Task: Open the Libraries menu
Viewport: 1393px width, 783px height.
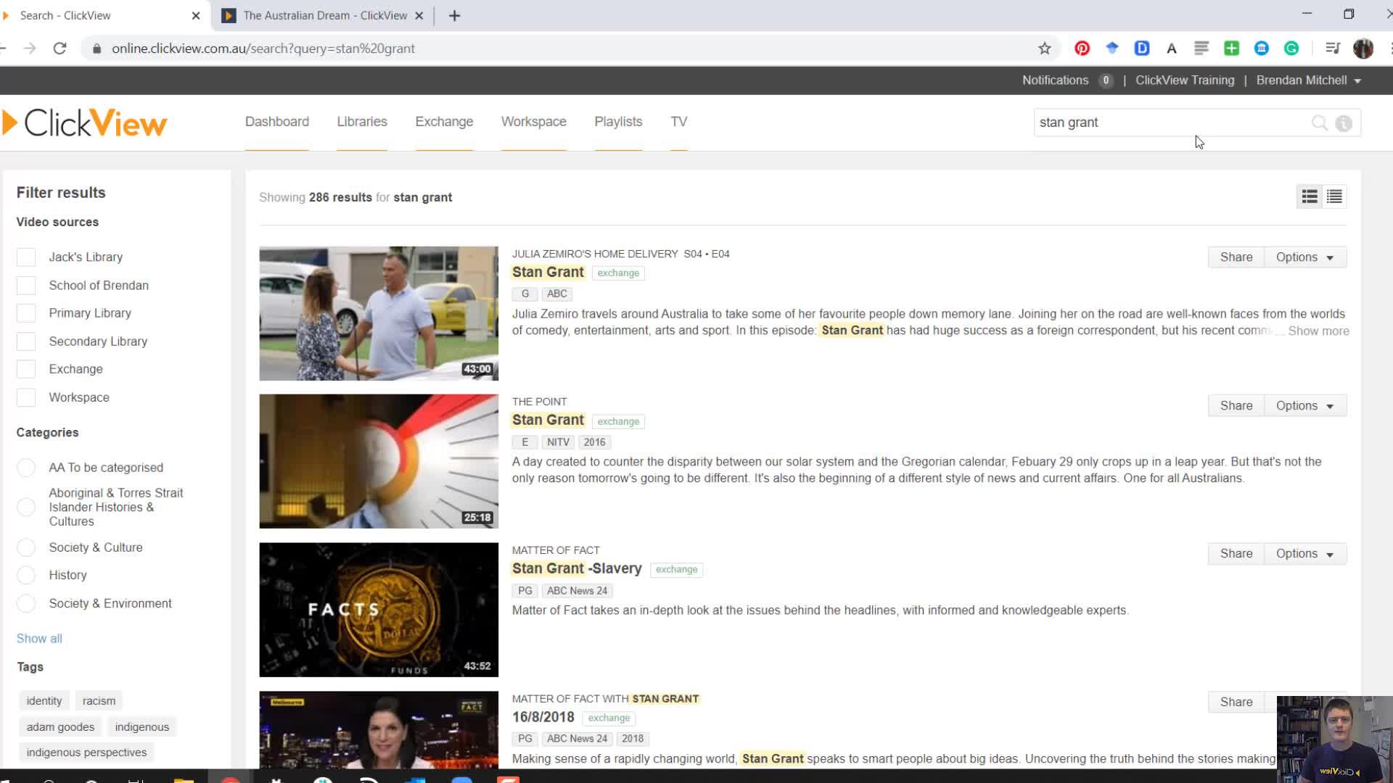Action: click(362, 122)
